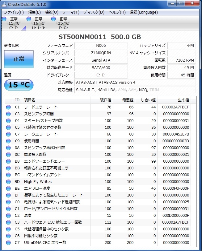Viewport: 202px width, 251px height.
Task: Click raw value 000D0000000F in row C2
Action: [176, 216]
